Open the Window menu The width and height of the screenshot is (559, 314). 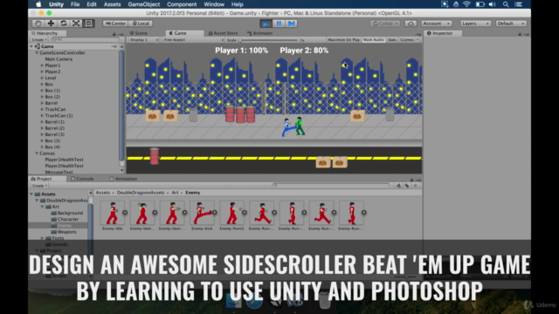214,4
